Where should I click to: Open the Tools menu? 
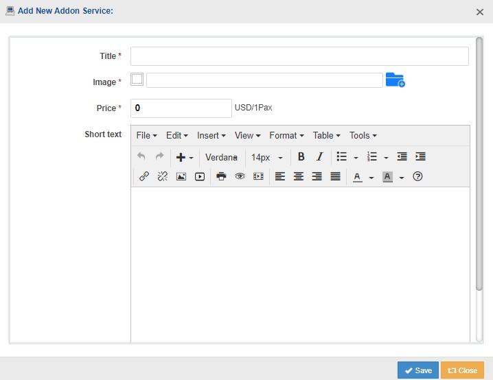pos(363,135)
